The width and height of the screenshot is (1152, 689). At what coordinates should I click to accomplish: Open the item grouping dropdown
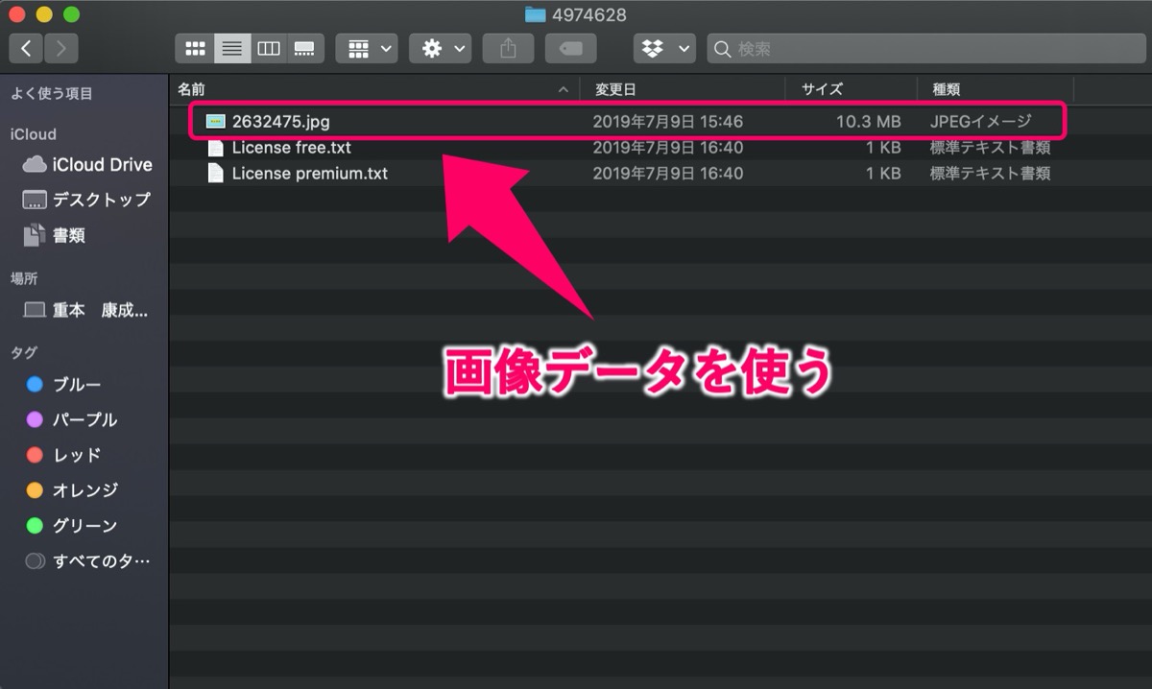[x=367, y=48]
